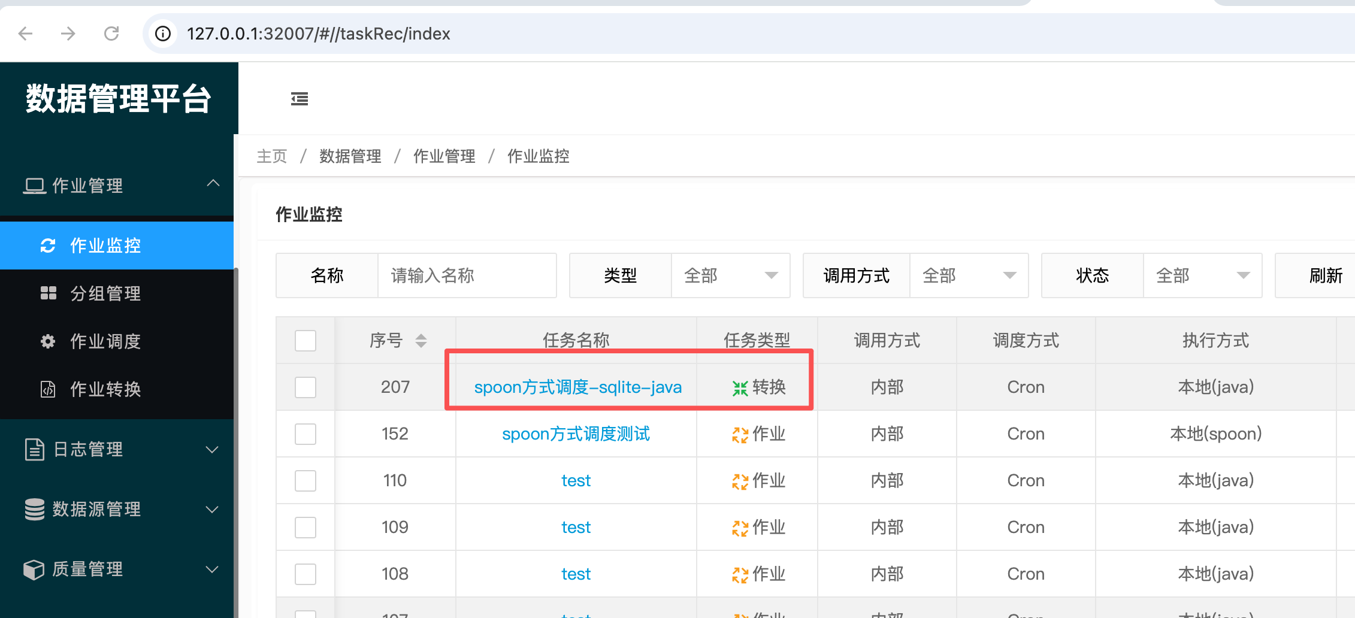Click the browser forward arrow
Screen dimensions: 1355x618
(x=68, y=34)
